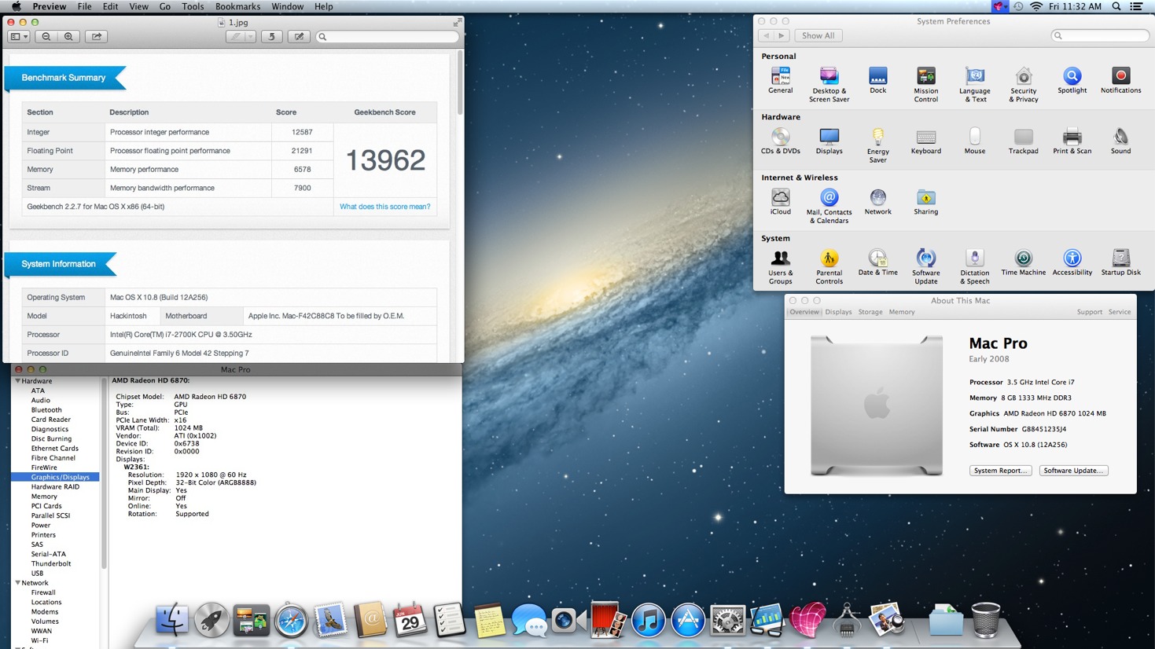Open Spotlight preferences pane
This screenshot has height=649, width=1155.
tap(1072, 80)
